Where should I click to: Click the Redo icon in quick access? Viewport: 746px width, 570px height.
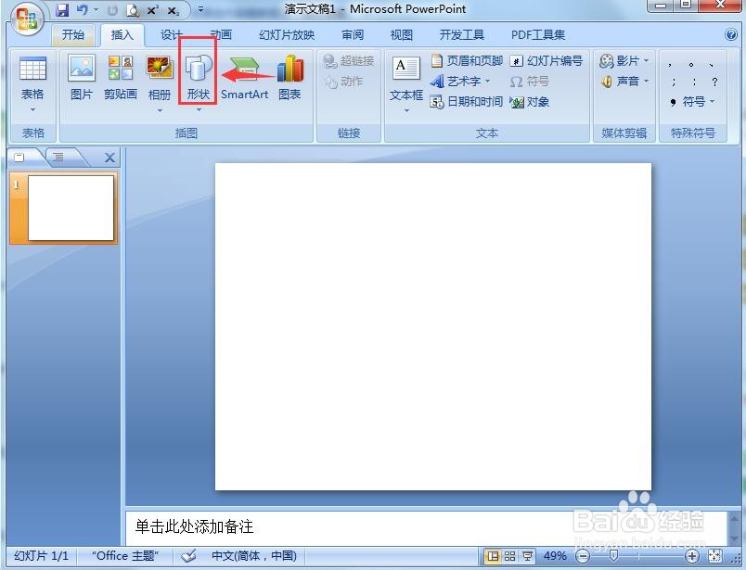(112, 10)
